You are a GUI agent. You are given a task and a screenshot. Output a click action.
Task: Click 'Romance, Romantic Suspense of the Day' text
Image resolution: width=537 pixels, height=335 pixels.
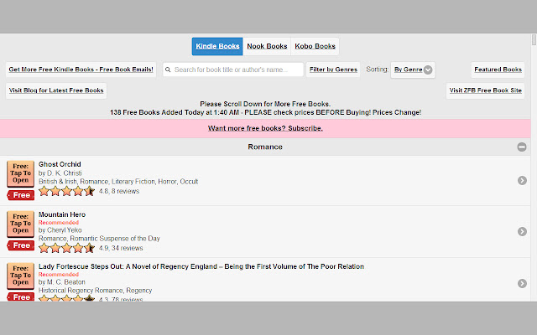[x=99, y=239]
